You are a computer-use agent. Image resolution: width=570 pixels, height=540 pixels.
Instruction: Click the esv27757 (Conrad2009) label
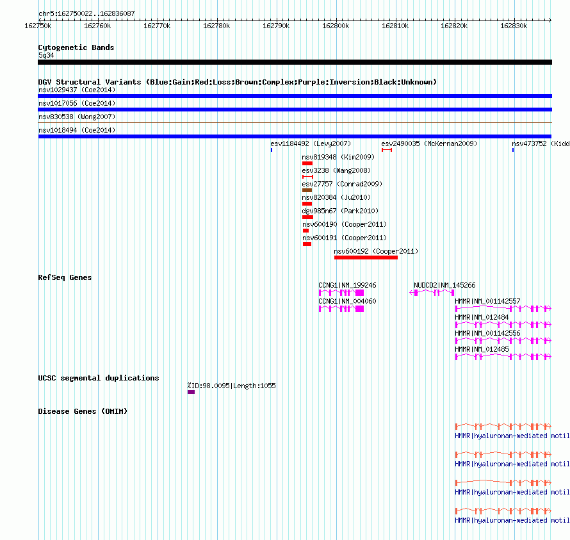[343, 184]
